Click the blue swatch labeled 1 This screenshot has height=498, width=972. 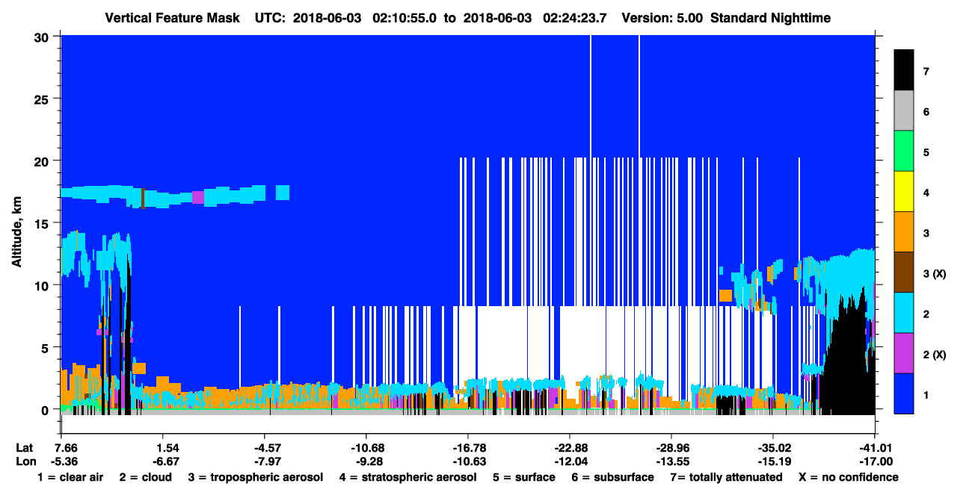coord(904,393)
